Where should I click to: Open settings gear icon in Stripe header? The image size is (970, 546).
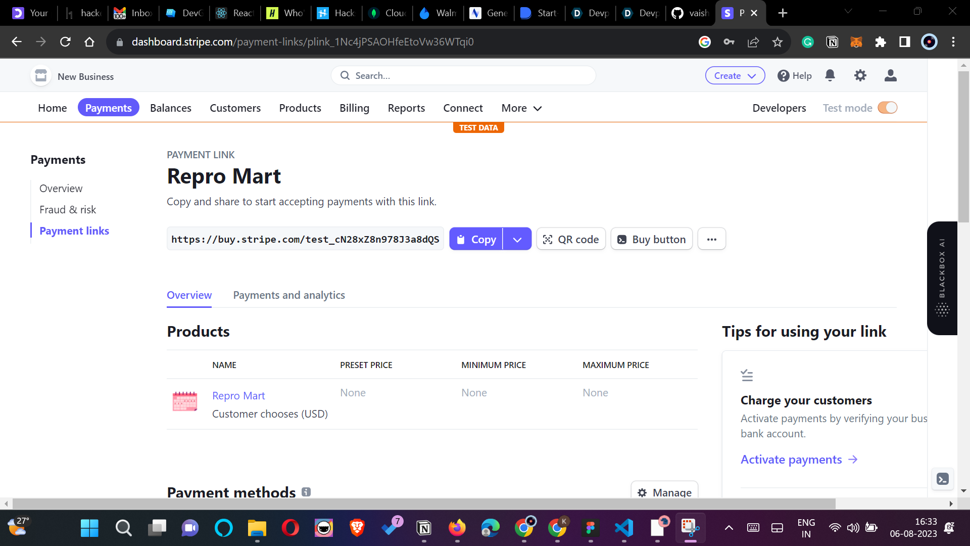[860, 75]
